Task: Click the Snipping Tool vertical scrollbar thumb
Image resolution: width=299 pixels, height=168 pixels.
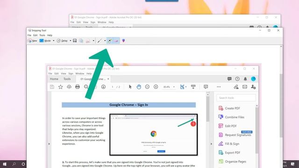Action: coord(281,105)
